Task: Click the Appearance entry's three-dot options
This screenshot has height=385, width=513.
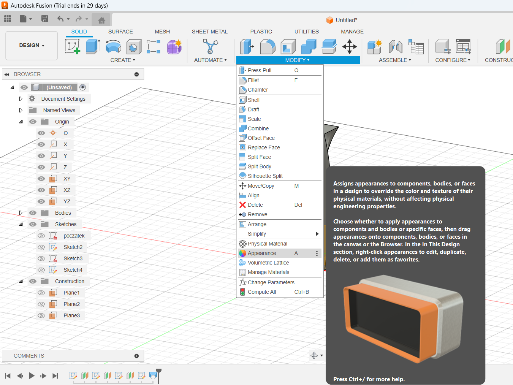Action: (x=317, y=253)
